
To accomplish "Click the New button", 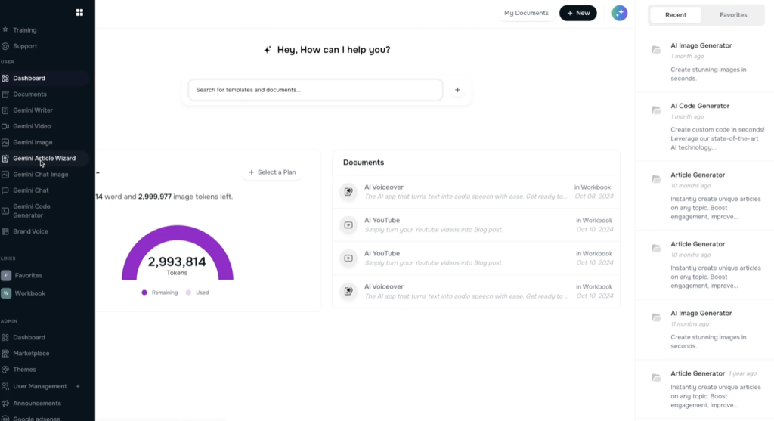I will [577, 13].
